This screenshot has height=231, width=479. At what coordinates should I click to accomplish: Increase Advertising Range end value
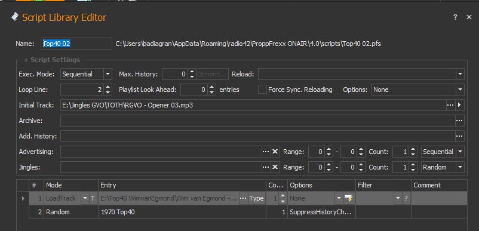[x=361, y=149]
